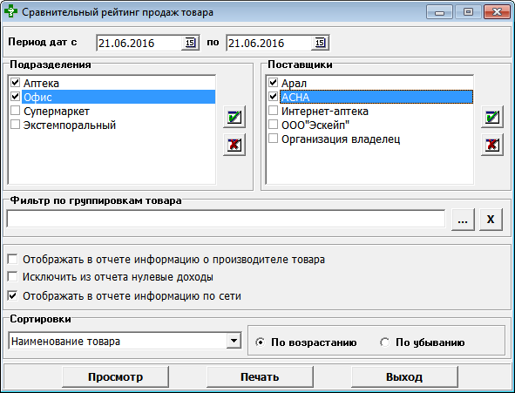This screenshot has width=515, height=393.
Task: Check the Экстемпоральный checkbox
Action: coord(15,125)
